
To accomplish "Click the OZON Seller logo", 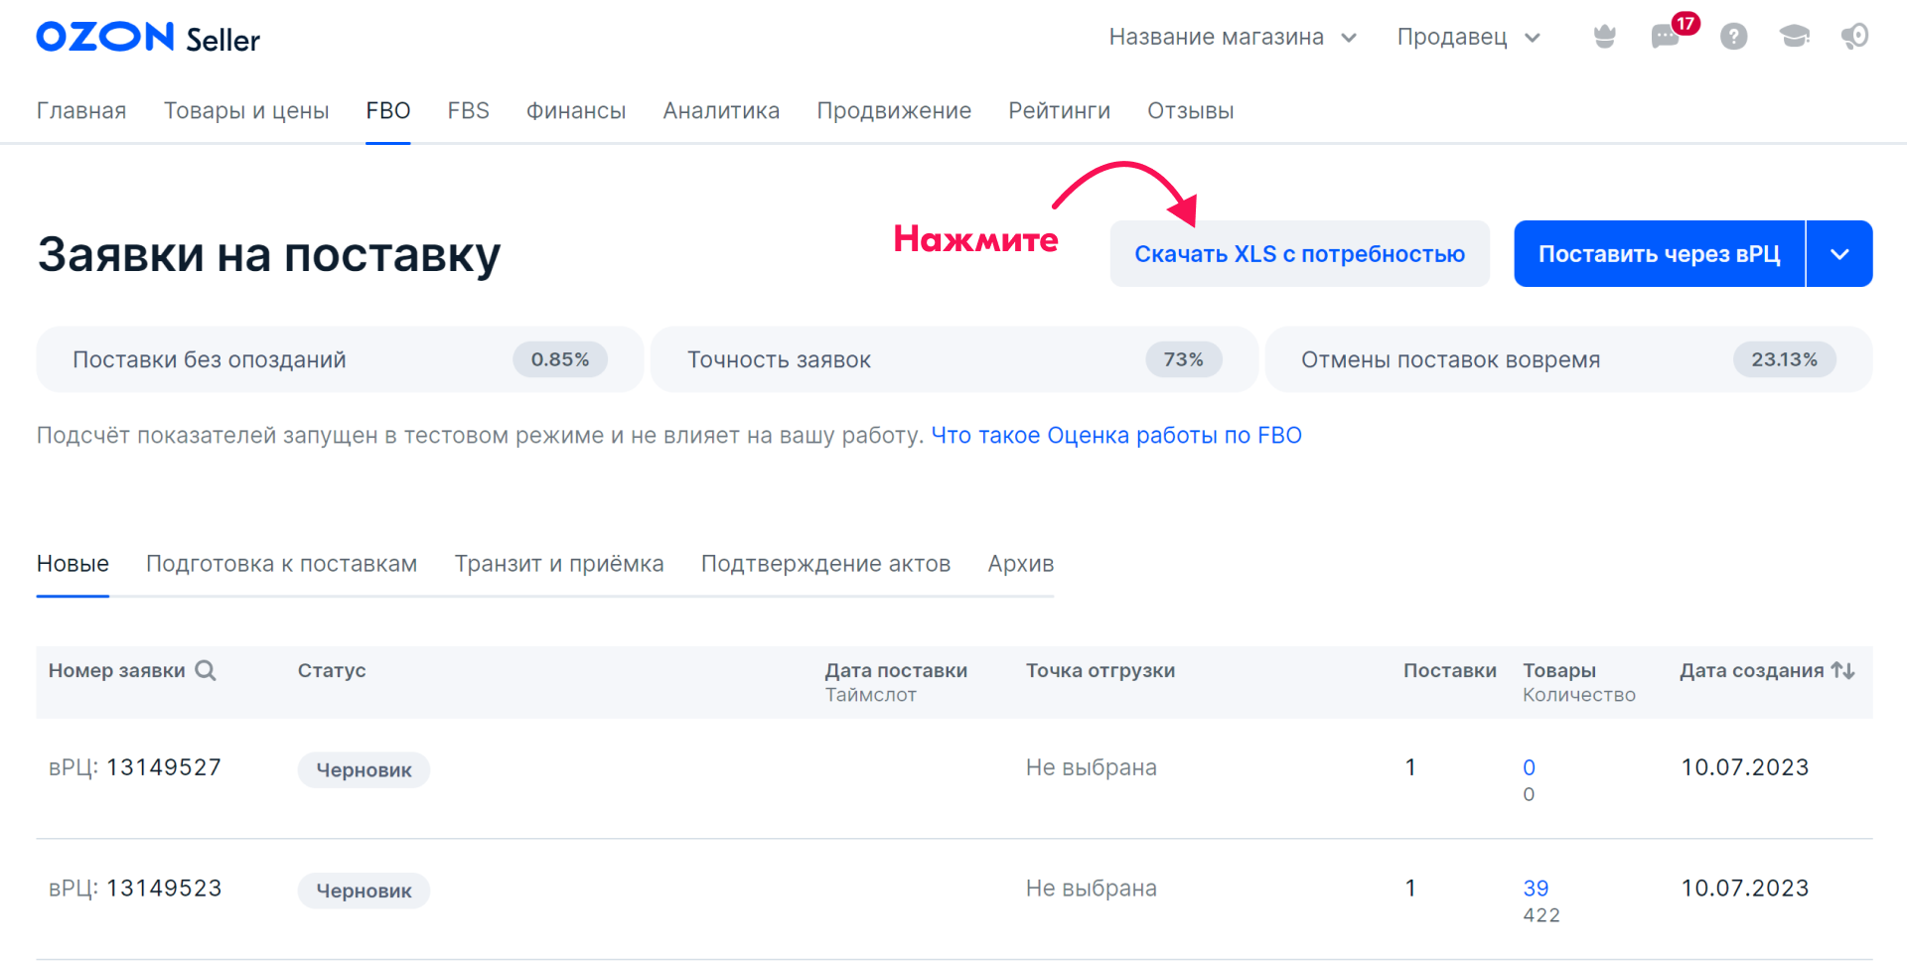I will click(148, 38).
